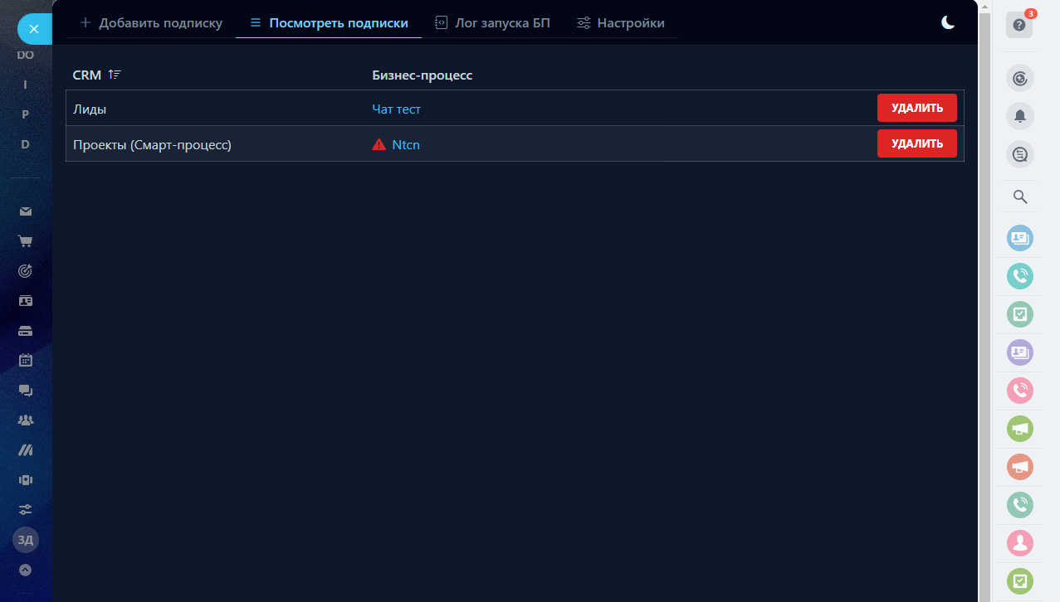Open the D item in the left menu
This screenshot has height=602, width=1060.
[x=26, y=144]
